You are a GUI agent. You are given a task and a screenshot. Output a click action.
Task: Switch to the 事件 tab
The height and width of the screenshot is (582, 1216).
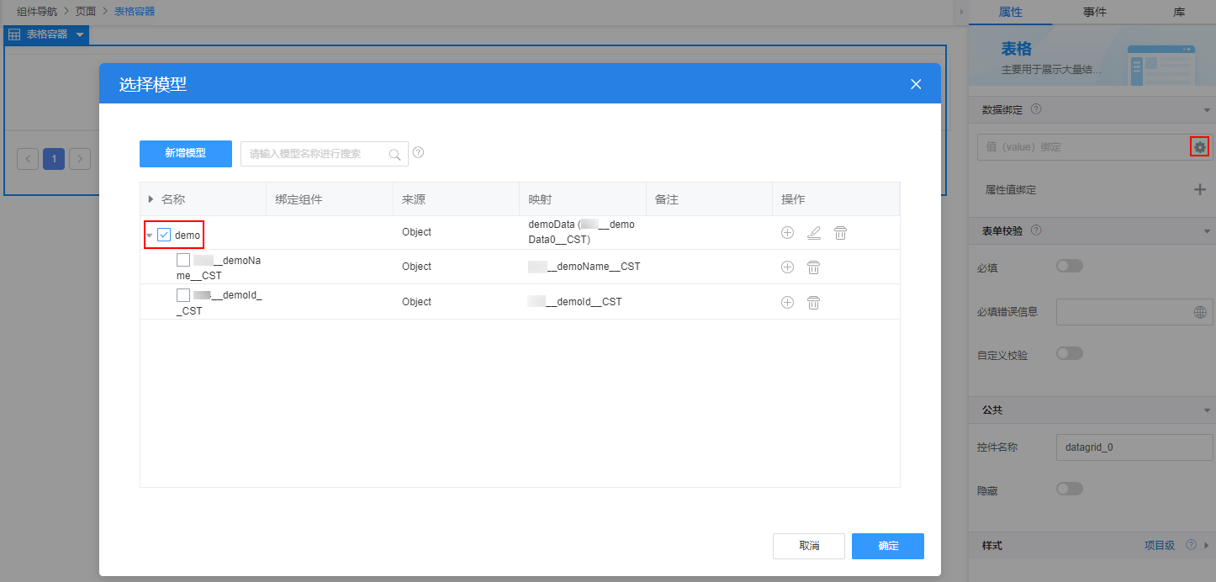coord(1094,12)
